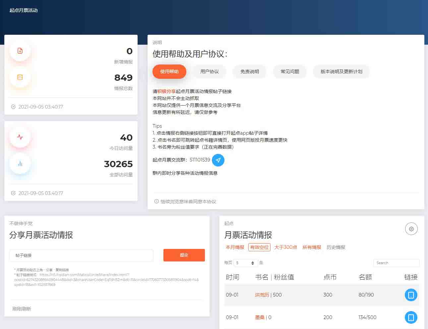The height and width of the screenshot is (329, 428).
Task: Sort table by 时间 column header
Action: click(232, 277)
